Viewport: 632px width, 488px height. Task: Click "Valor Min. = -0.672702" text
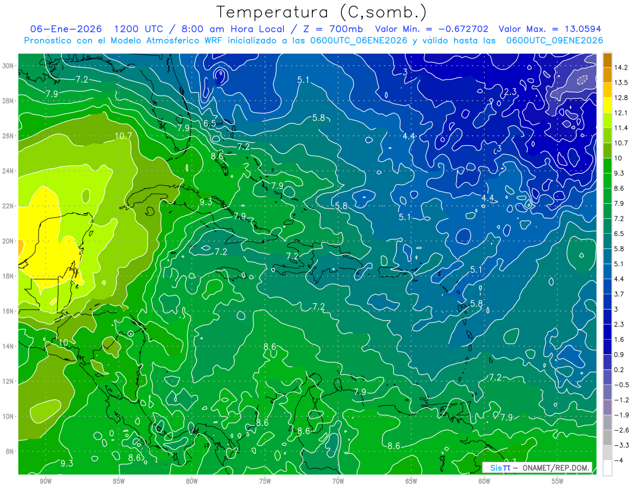(x=431, y=29)
